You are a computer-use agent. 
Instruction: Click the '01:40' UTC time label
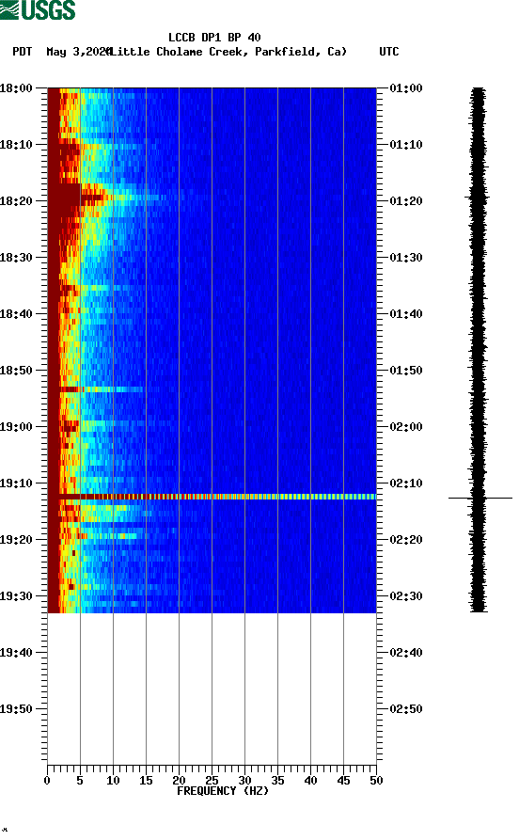tap(406, 314)
